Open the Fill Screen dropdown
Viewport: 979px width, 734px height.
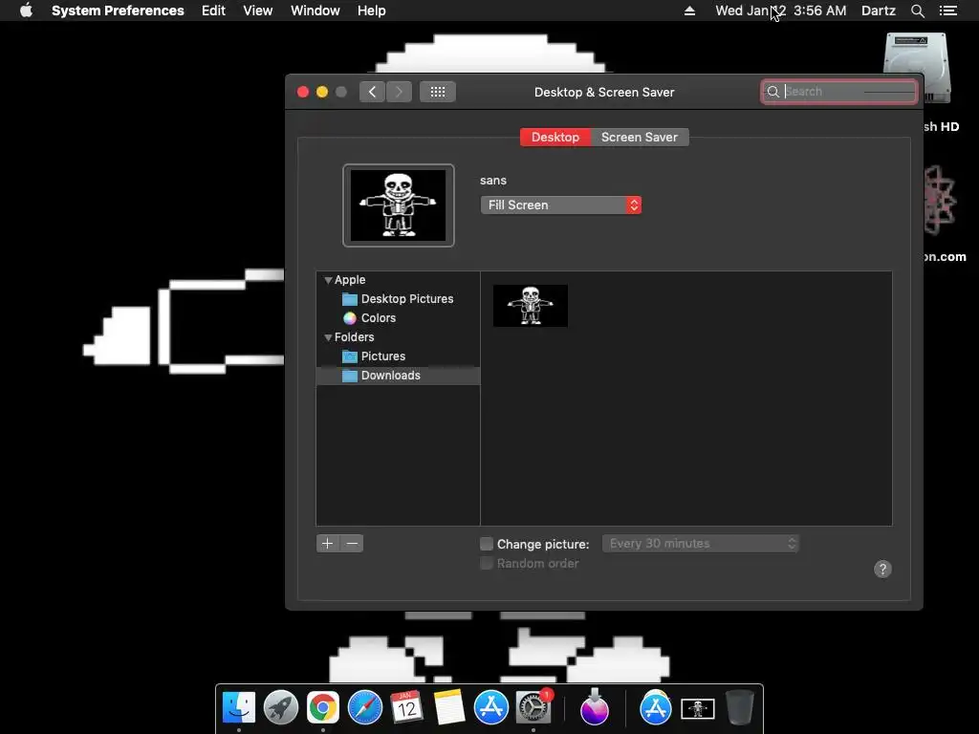pos(560,205)
